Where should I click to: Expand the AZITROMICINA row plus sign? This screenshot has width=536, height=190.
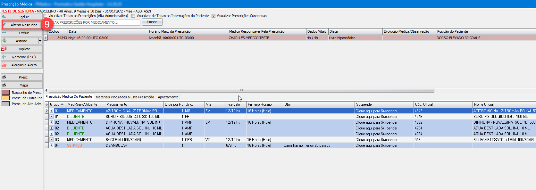(x=51, y=111)
